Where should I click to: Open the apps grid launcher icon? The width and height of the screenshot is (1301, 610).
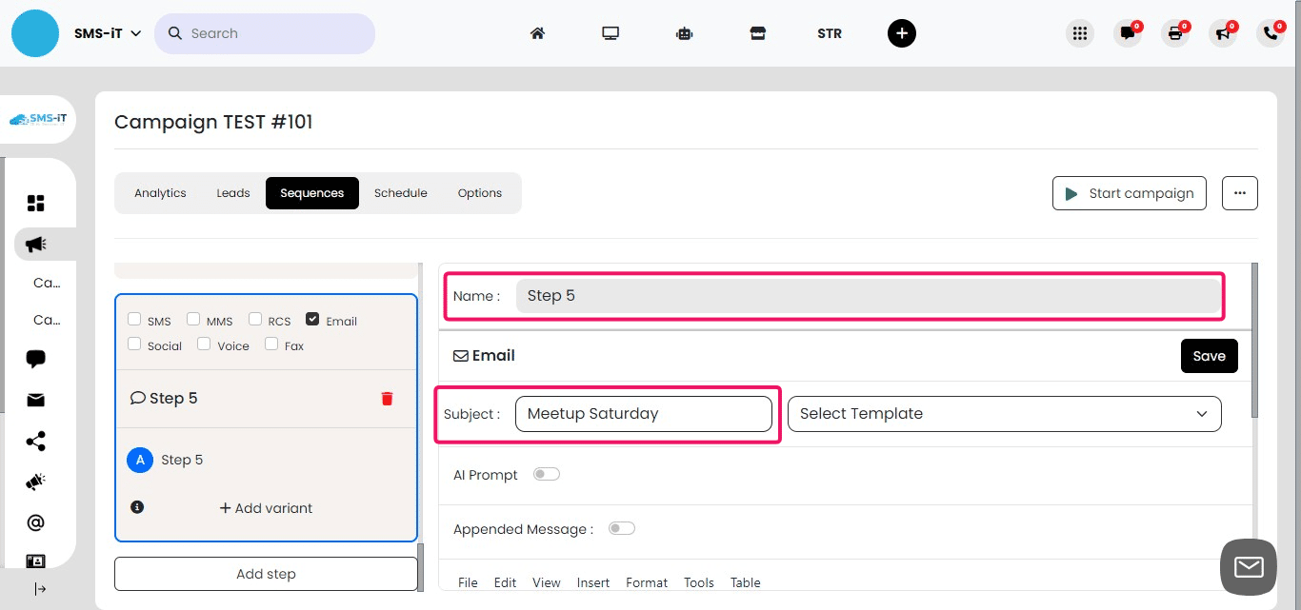coord(1080,32)
